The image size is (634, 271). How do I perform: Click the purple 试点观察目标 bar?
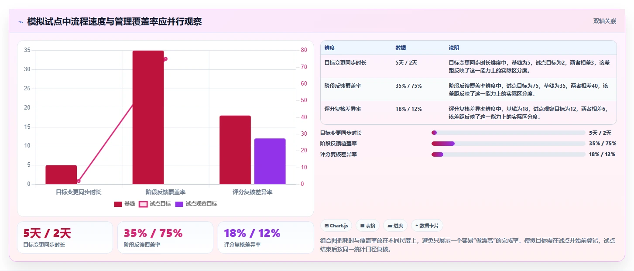tap(270, 161)
